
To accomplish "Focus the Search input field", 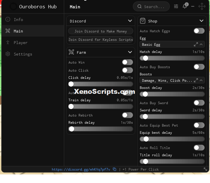I will (x=151, y=6).
